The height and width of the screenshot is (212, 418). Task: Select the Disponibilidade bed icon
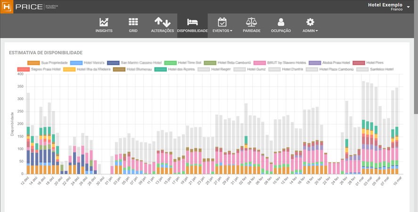click(x=192, y=22)
